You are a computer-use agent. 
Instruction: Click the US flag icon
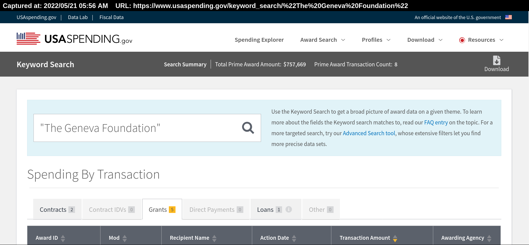pos(509,17)
